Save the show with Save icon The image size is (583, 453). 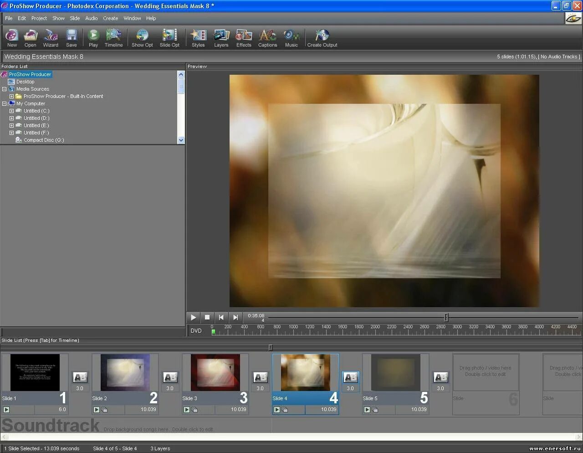click(x=72, y=38)
